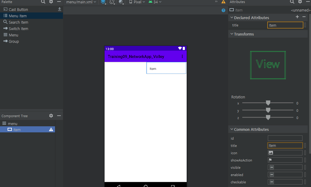Image resolution: width=311 pixels, height=187 pixels.
Task: Toggle the enabled checkbox
Action: pos(272,175)
